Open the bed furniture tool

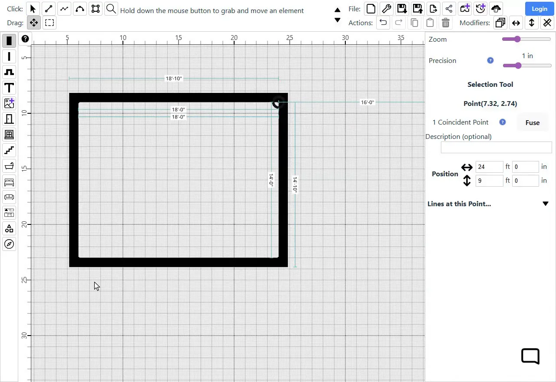click(9, 181)
